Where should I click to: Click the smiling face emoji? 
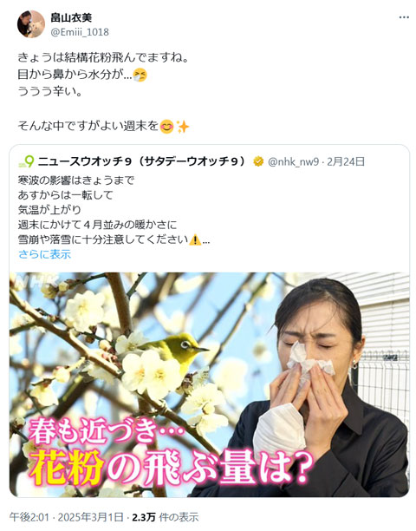click(x=166, y=127)
